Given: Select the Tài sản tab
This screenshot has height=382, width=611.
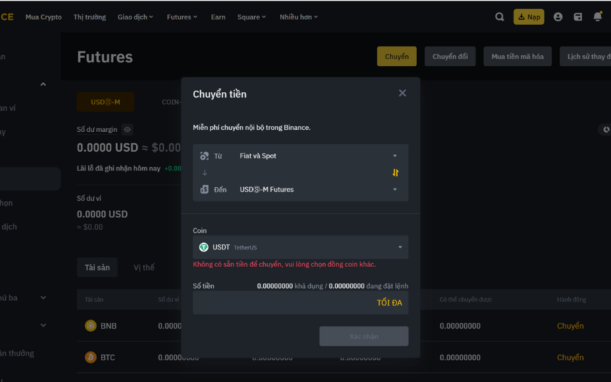Looking at the screenshot, I should 97,267.
